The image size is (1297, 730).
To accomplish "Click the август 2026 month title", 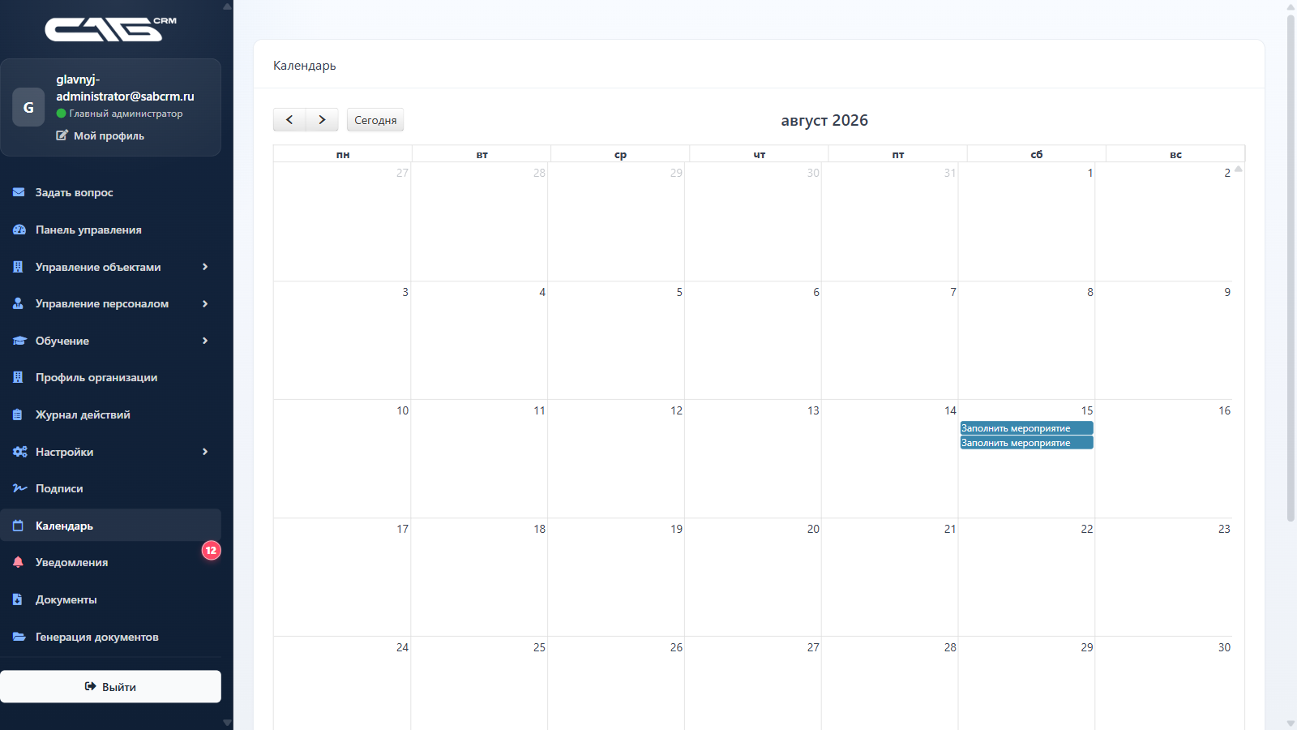I will [824, 120].
